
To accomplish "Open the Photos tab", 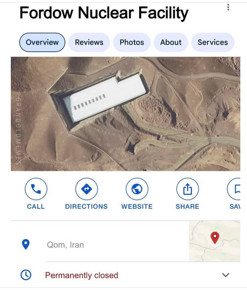I will [132, 43].
